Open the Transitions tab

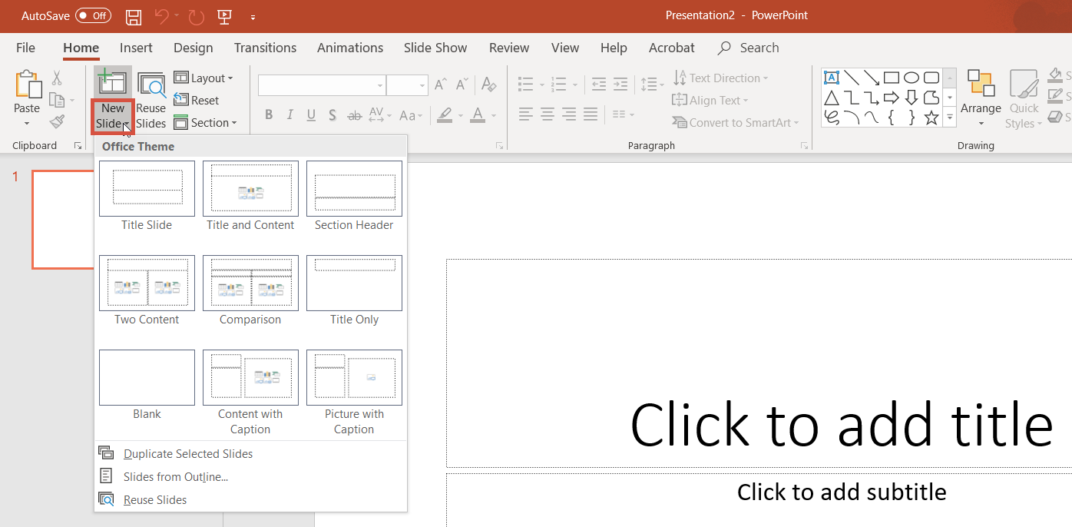click(x=265, y=48)
